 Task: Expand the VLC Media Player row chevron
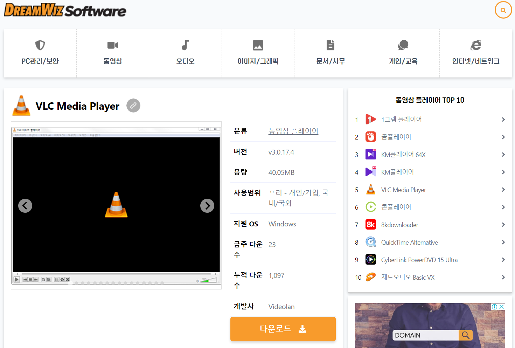[x=503, y=190]
